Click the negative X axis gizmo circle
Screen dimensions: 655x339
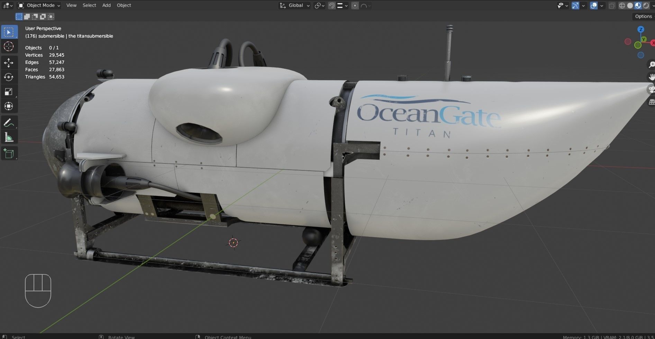pos(628,41)
